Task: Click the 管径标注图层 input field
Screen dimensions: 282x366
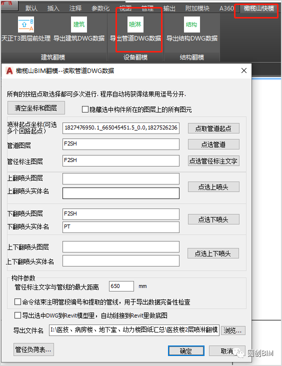Action: click(121, 160)
